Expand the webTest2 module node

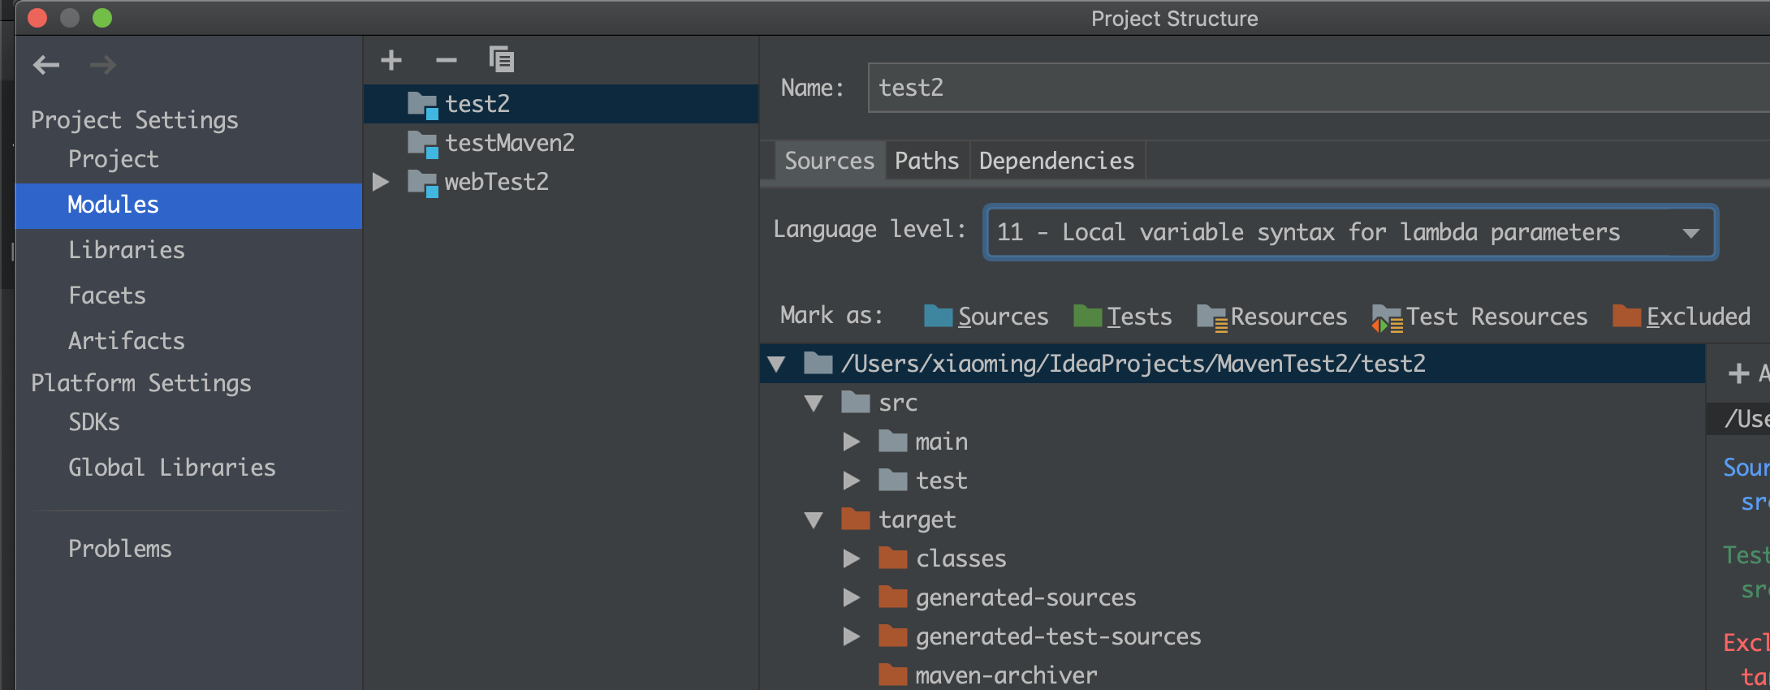point(380,182)
